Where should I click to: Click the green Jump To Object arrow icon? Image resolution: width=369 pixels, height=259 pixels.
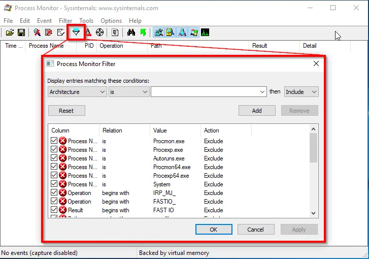(143, 33)
